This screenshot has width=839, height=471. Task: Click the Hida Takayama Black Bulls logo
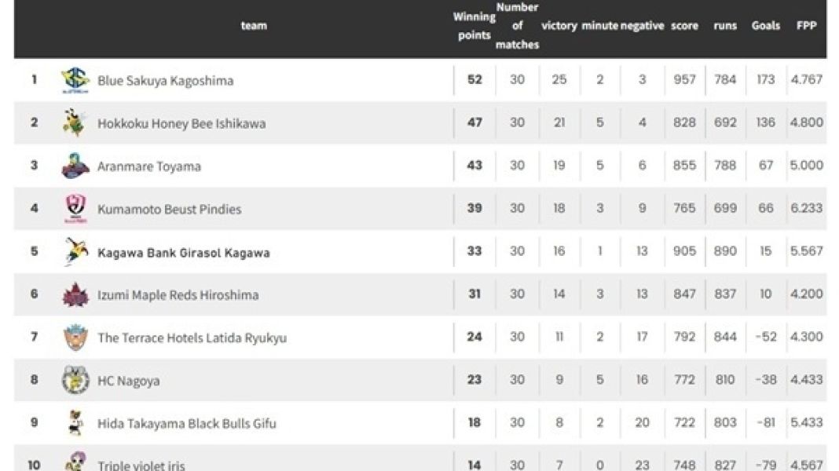pos(75,423)
